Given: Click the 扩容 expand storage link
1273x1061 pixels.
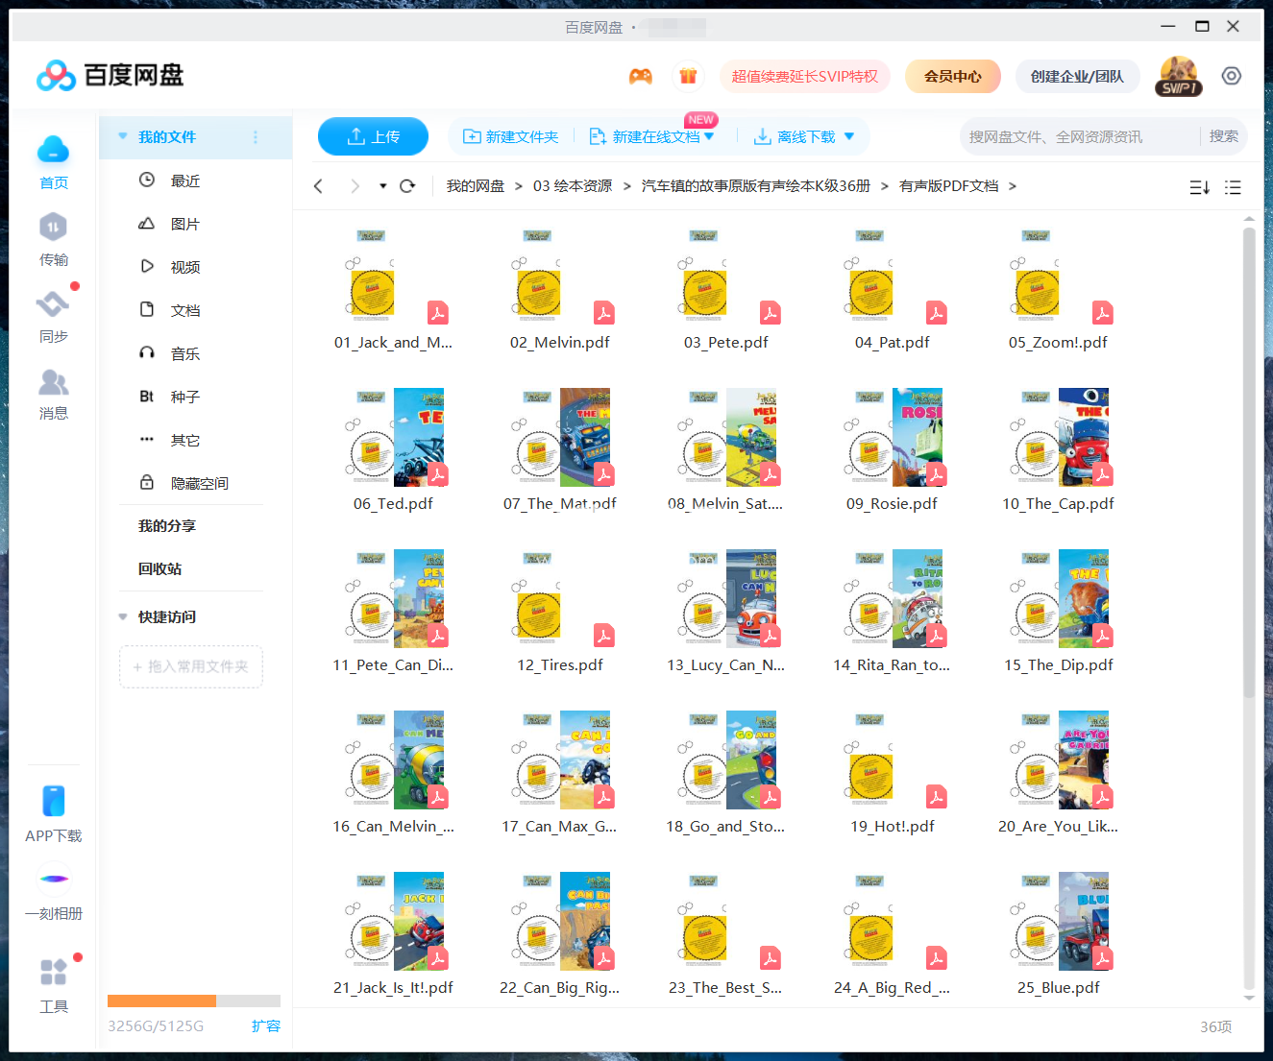Looking at the screenshot, I should click(266, 1025).
